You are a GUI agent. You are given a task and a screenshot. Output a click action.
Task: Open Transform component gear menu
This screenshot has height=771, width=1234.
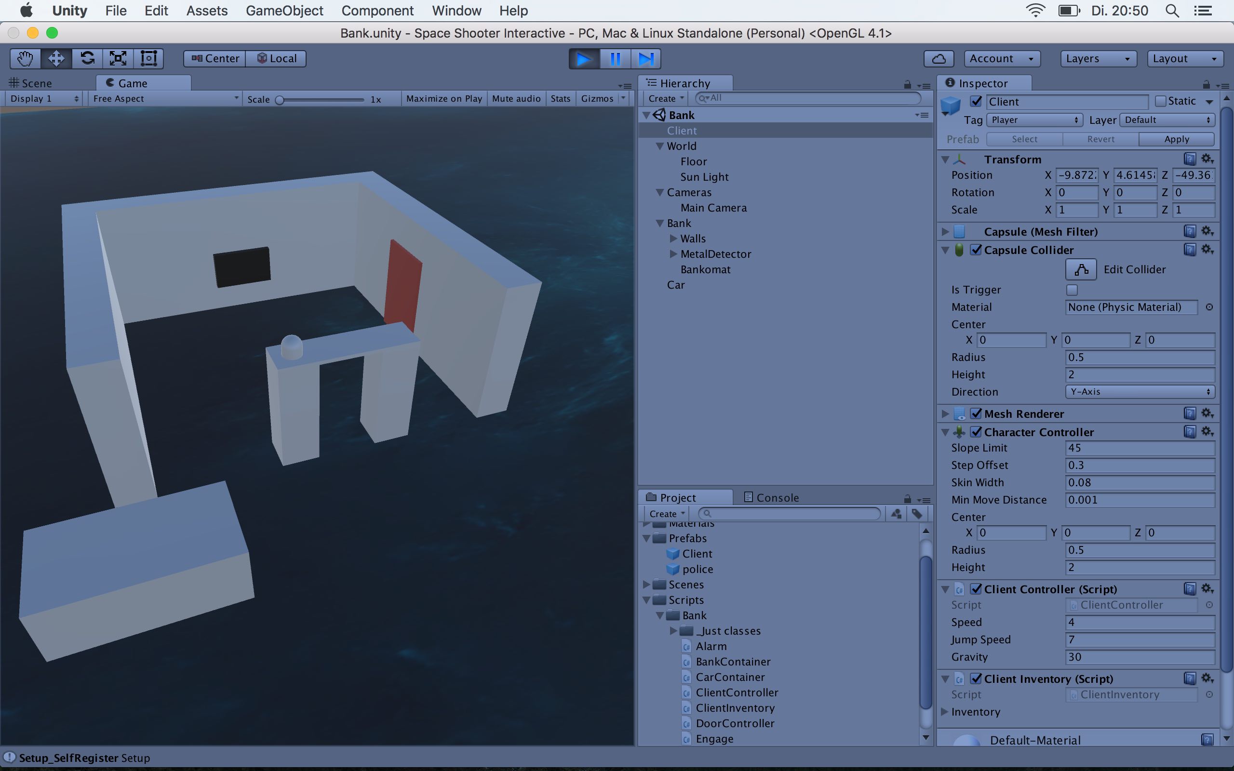1207,159
